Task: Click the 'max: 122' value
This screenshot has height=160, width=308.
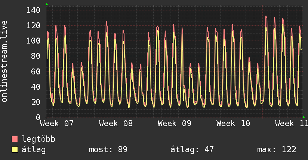Action: [x=277, y=150]
